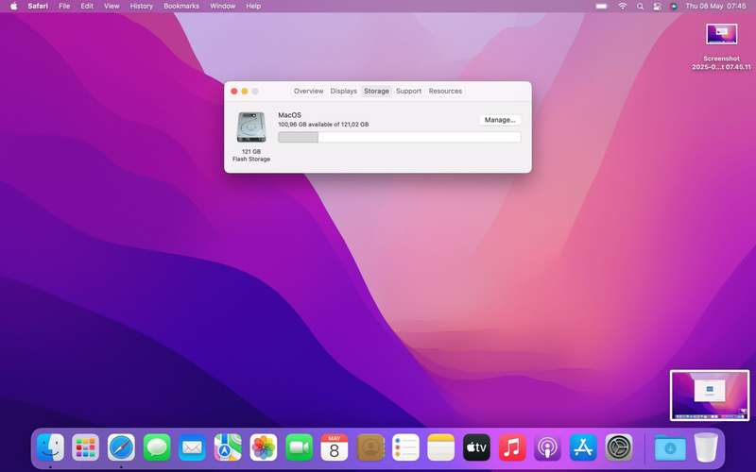
Task: Open Spotlight search magnifier icon
Action: tap(640, 7)
